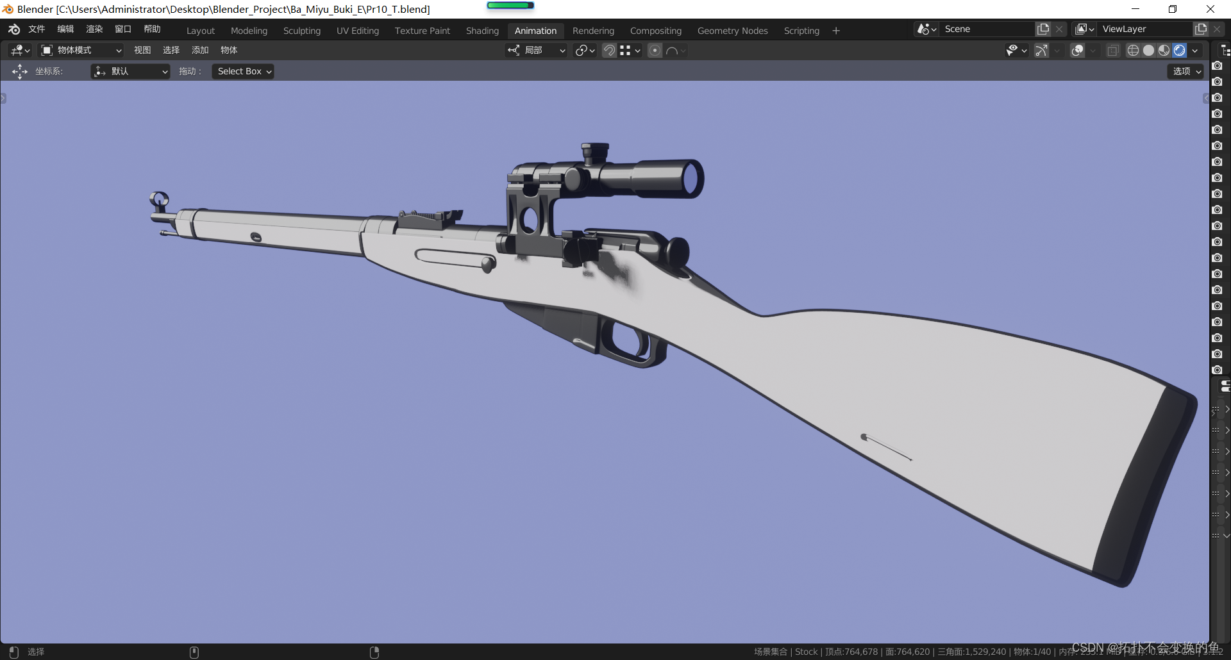This screenshot has width=1231, height=660.
Task: Open the 默认 orientation dropdown
Action: 131,71
